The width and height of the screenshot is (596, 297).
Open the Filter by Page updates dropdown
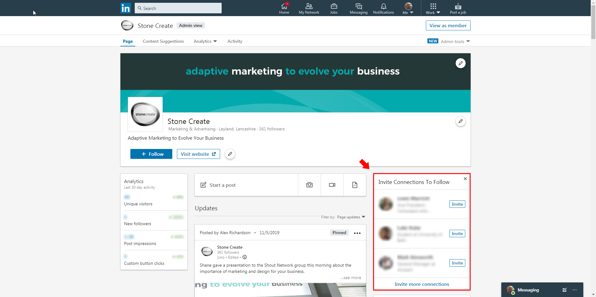[x=351, y=217]
